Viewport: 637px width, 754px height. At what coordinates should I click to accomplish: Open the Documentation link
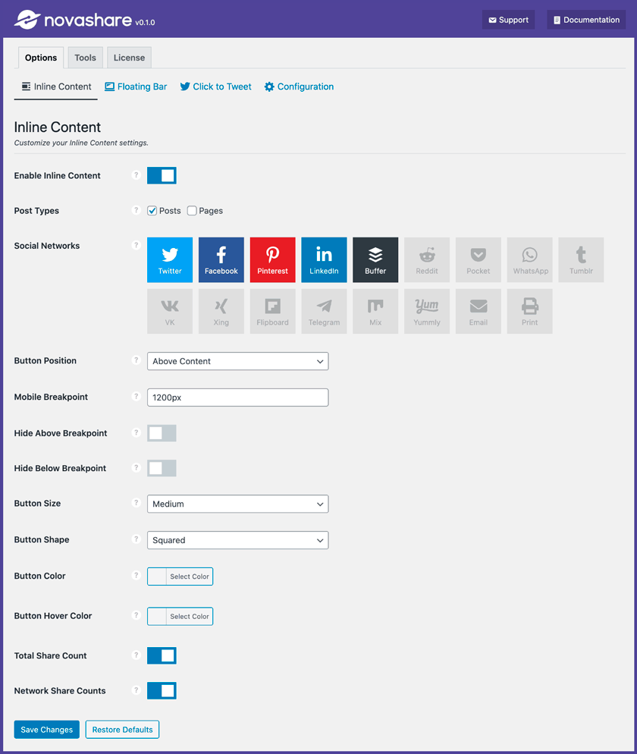(x=586, y=20)
